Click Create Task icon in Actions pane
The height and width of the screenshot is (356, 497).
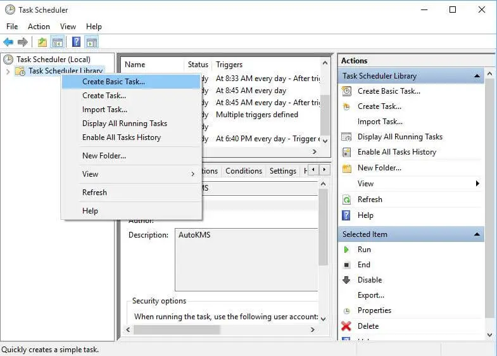[346, 106]
